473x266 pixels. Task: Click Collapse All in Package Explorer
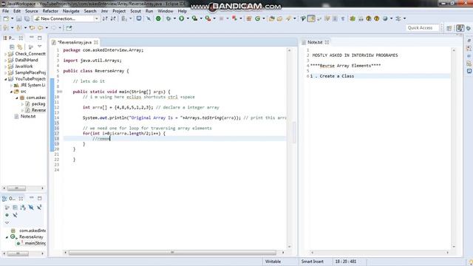(12, 47)
